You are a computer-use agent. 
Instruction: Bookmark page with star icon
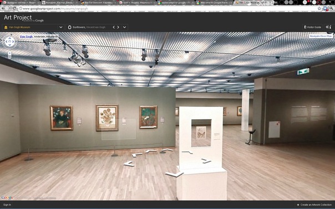(x=319, y=8)
